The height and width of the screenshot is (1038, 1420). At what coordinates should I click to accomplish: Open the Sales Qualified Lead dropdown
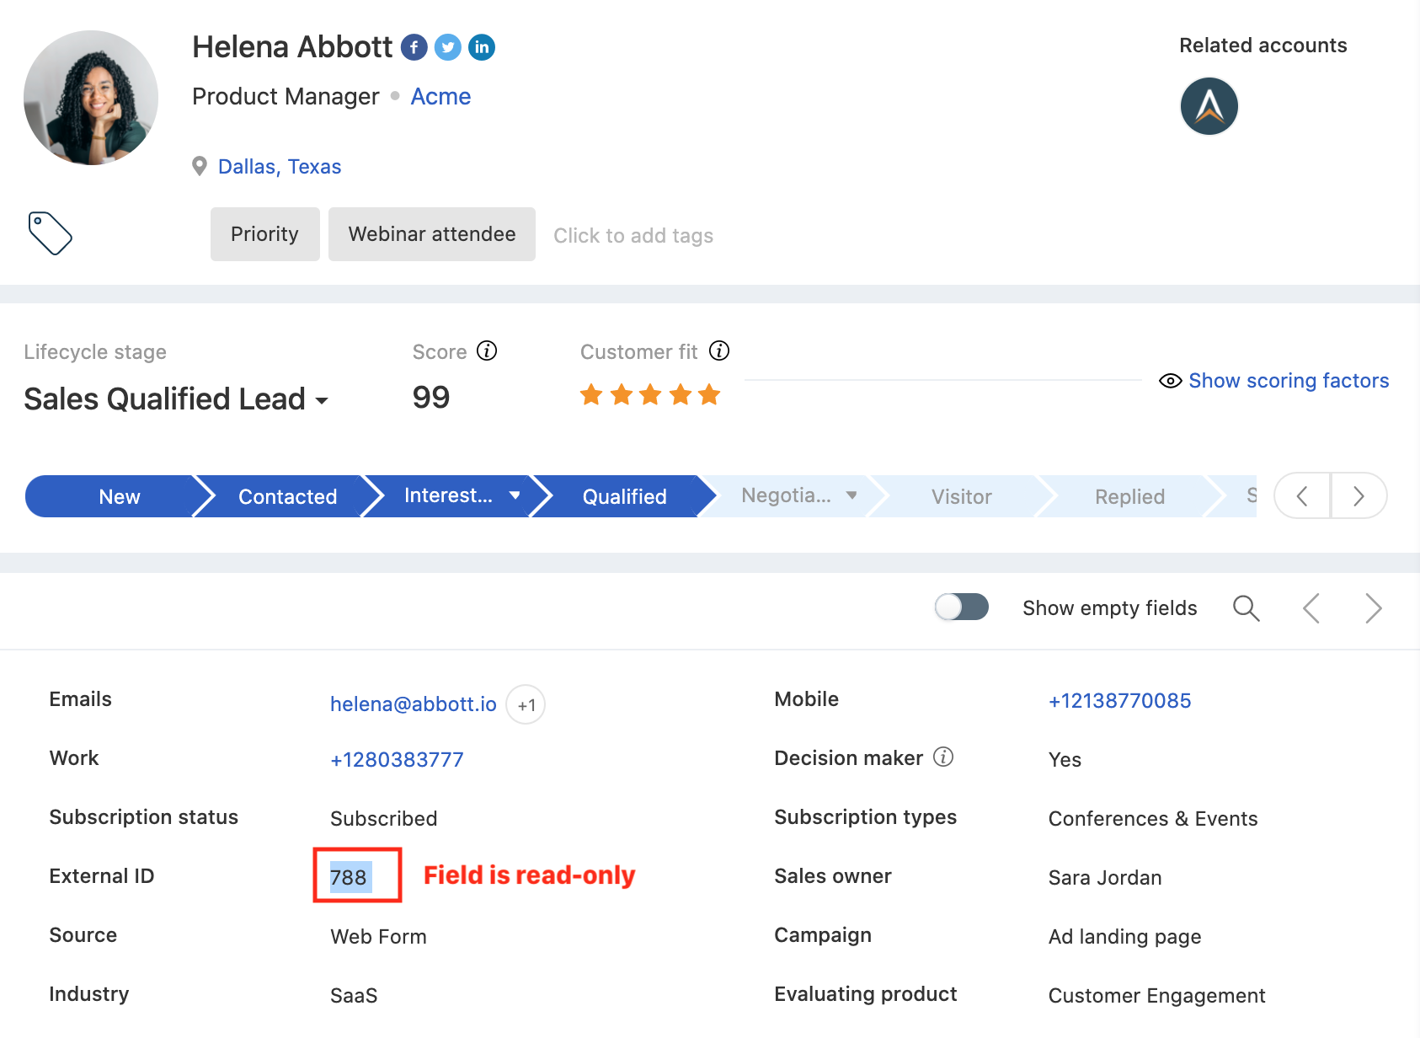[x=323, y=402]
